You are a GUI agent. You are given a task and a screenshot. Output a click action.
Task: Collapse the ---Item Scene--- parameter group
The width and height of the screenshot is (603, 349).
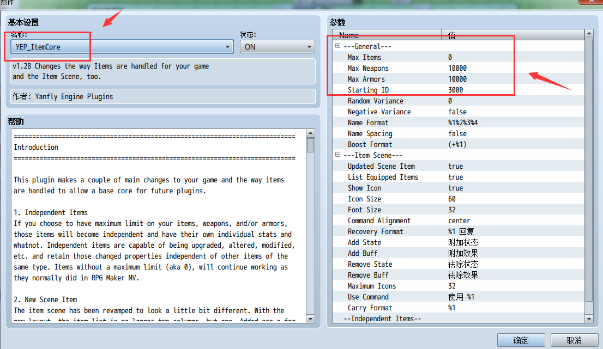pos(337,155)
